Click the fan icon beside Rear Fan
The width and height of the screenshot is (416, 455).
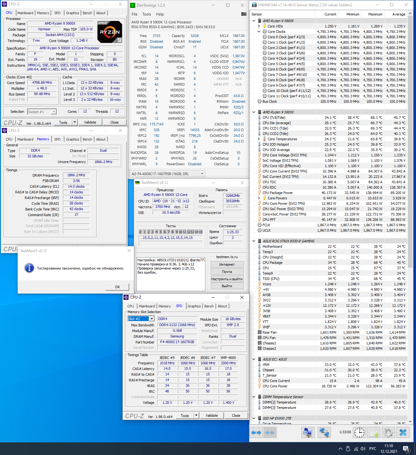260,332
